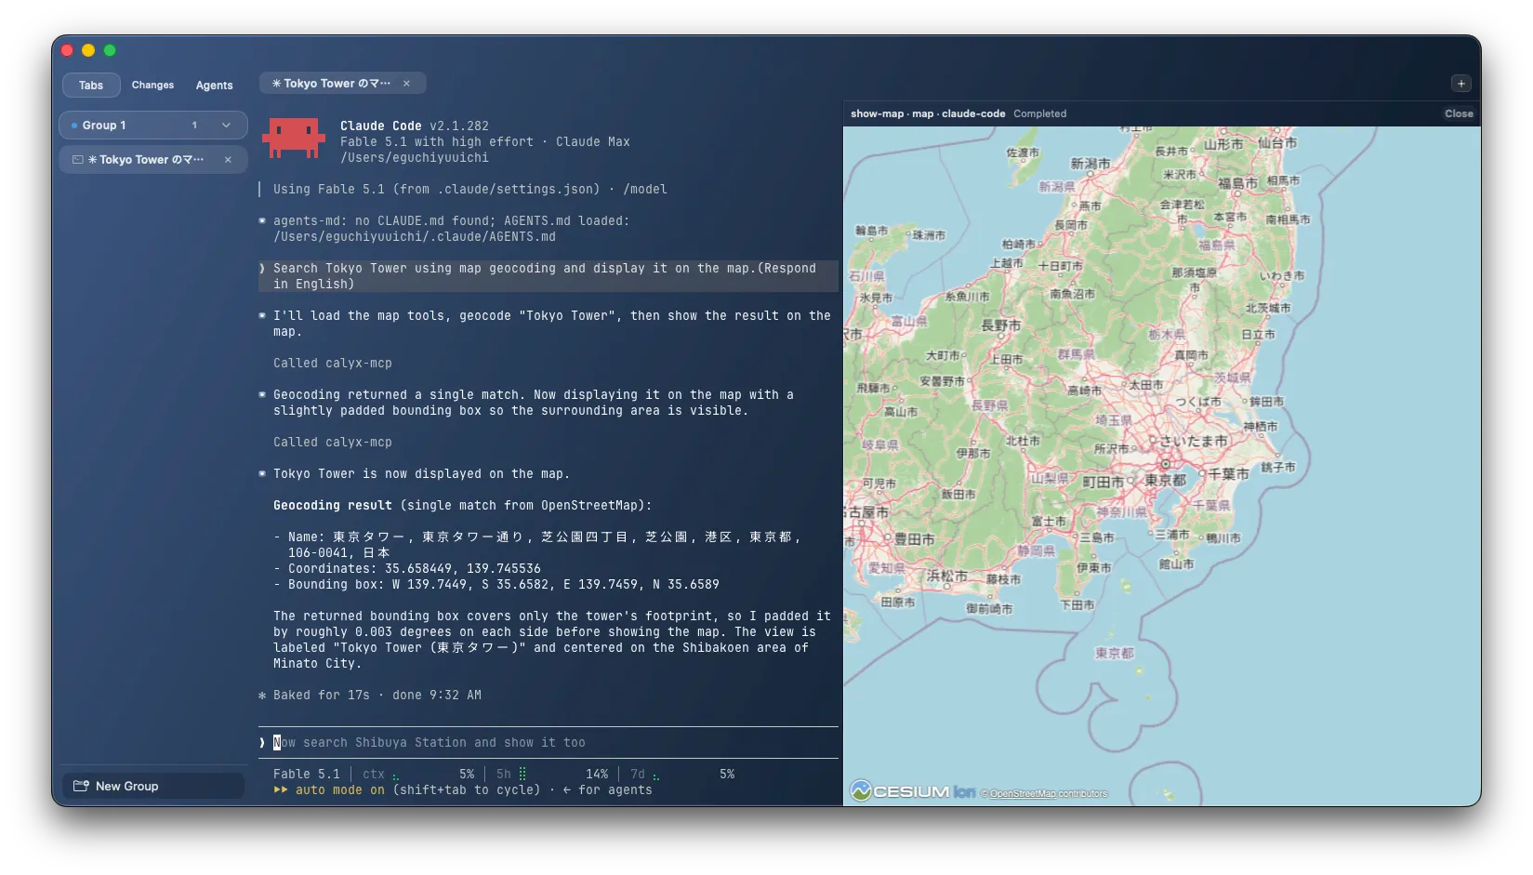Click the 千葉市 map label

(1228, 473)
